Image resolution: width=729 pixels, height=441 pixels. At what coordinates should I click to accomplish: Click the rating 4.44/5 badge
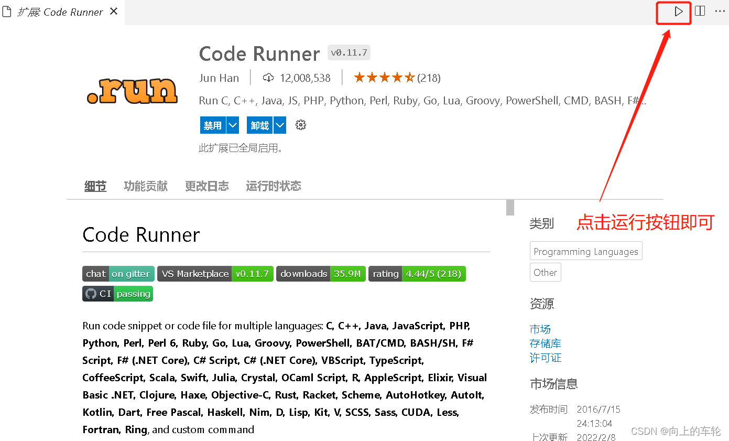pos(417,274)
